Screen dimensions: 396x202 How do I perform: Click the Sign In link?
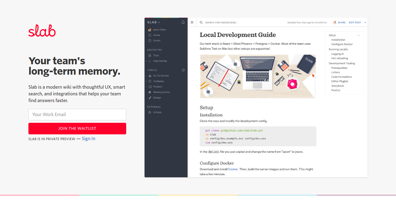pyautogui.click(x=89, y=139)
